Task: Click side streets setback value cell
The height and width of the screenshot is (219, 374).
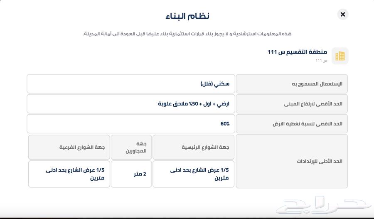Action: coord(69,174)
